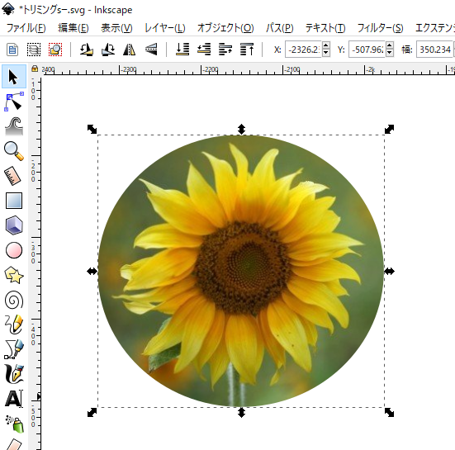This screenshot has height=450, width=455.
Task: Pick the Circle/Ellipse tool
Action: pyautogui.click(x=14, y=250)
